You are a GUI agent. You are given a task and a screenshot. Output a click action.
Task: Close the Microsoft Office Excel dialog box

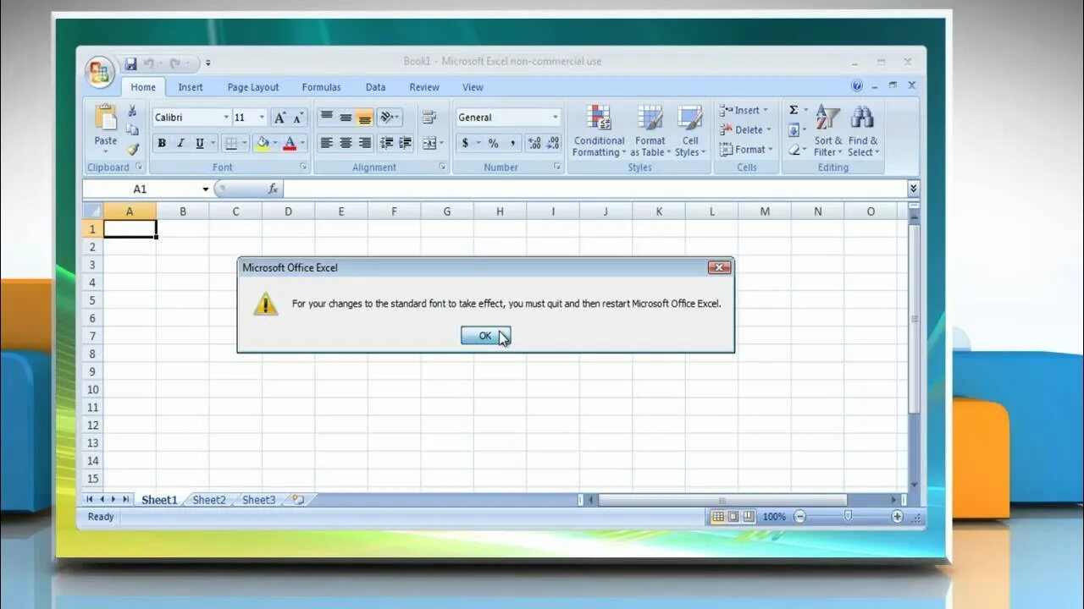[x=719, y=267]
